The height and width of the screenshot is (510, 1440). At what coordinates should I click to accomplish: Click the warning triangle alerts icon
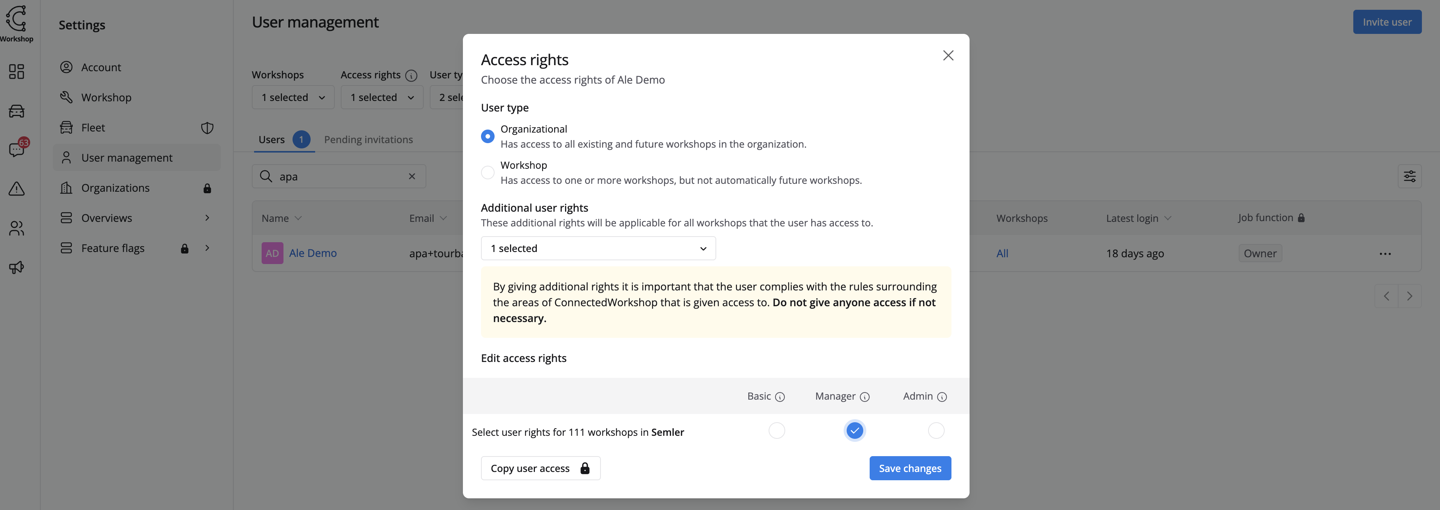coord(16,189)
